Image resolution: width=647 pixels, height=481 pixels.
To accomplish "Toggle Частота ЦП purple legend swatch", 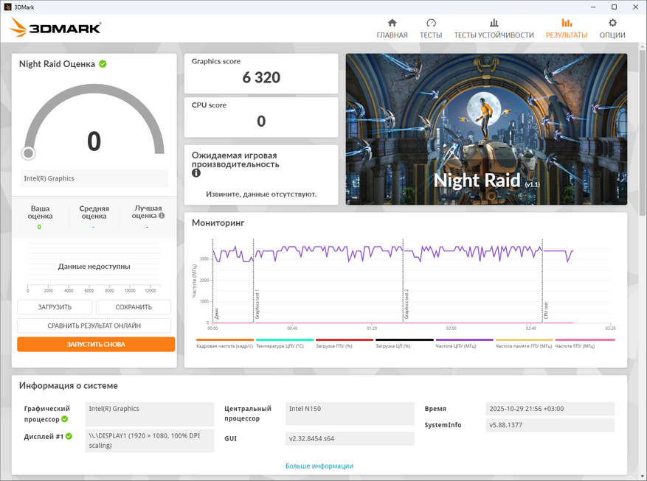I will tap(464, 340).
